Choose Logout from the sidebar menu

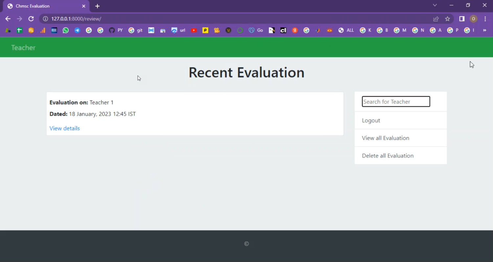click(x=371, y=120)
